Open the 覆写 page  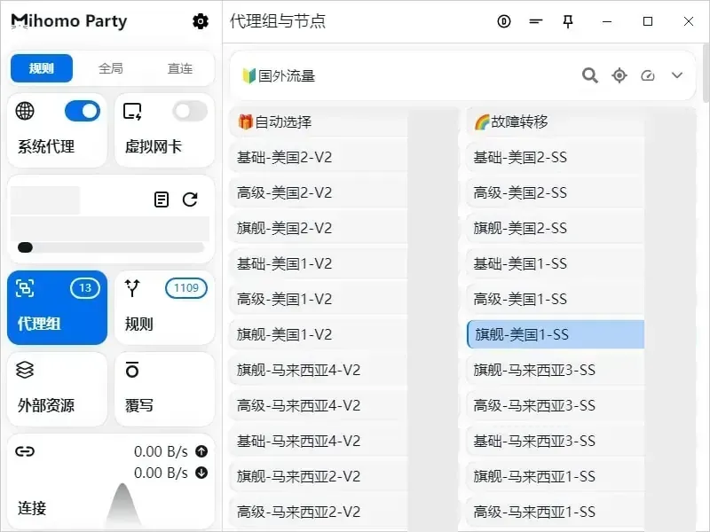[x=165, y=389]
